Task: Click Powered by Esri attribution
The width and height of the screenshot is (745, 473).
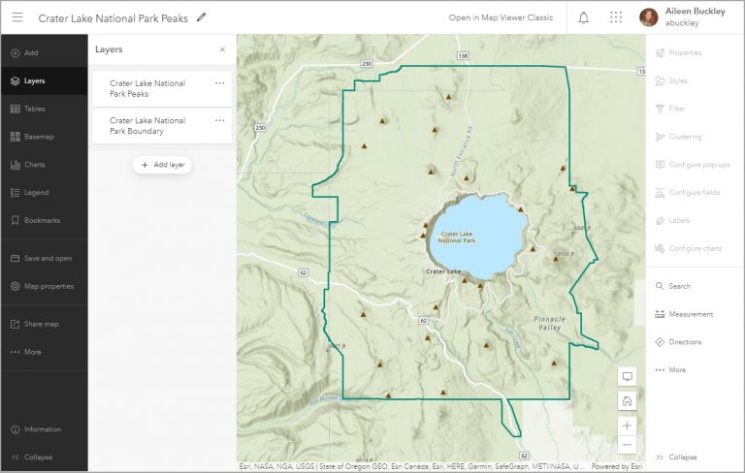Action: pos(617,467)
